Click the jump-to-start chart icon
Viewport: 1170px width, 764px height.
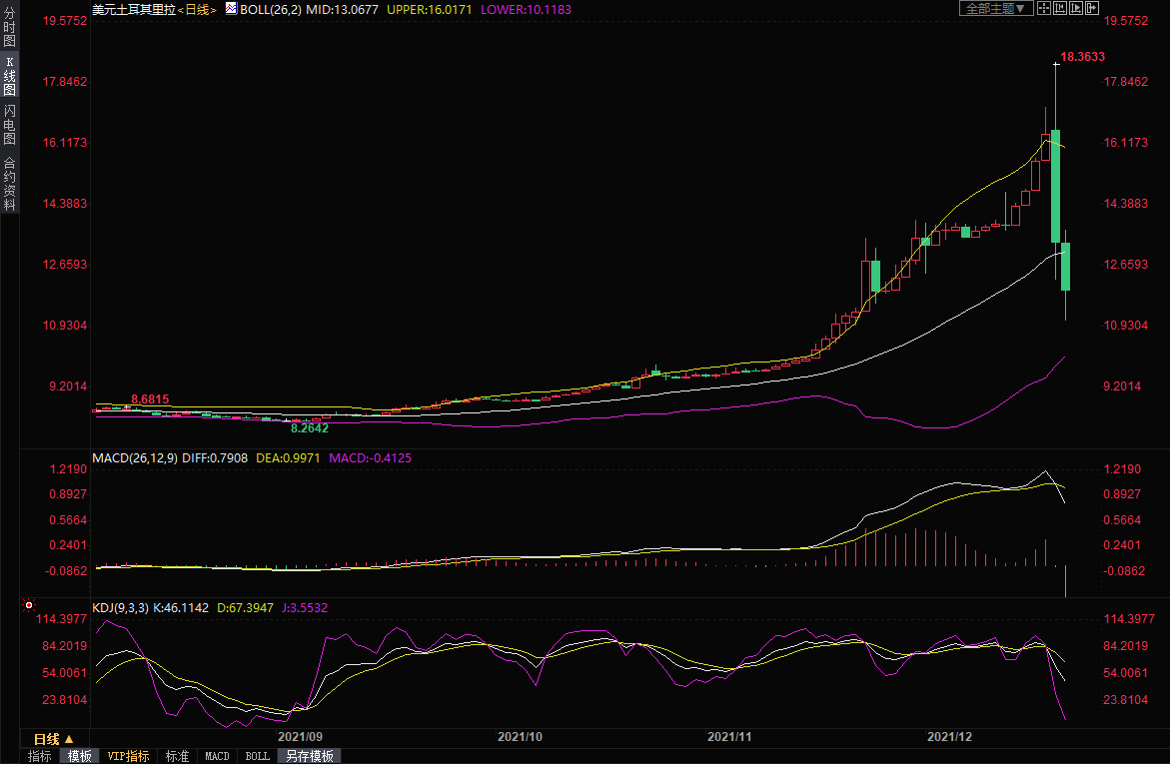coord(1060,8)
